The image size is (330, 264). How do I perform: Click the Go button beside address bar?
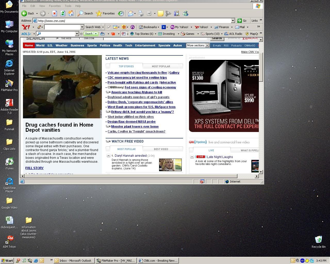pyautogui.click(x=242, y=21)
